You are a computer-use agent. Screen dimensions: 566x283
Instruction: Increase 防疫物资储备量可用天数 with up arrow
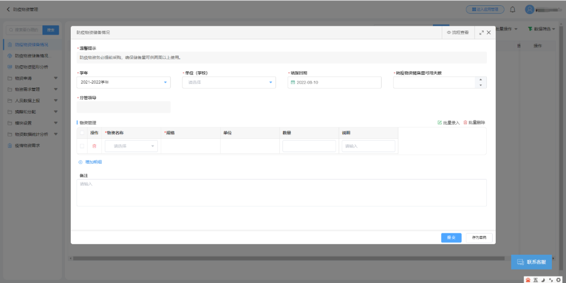point(481,80)
